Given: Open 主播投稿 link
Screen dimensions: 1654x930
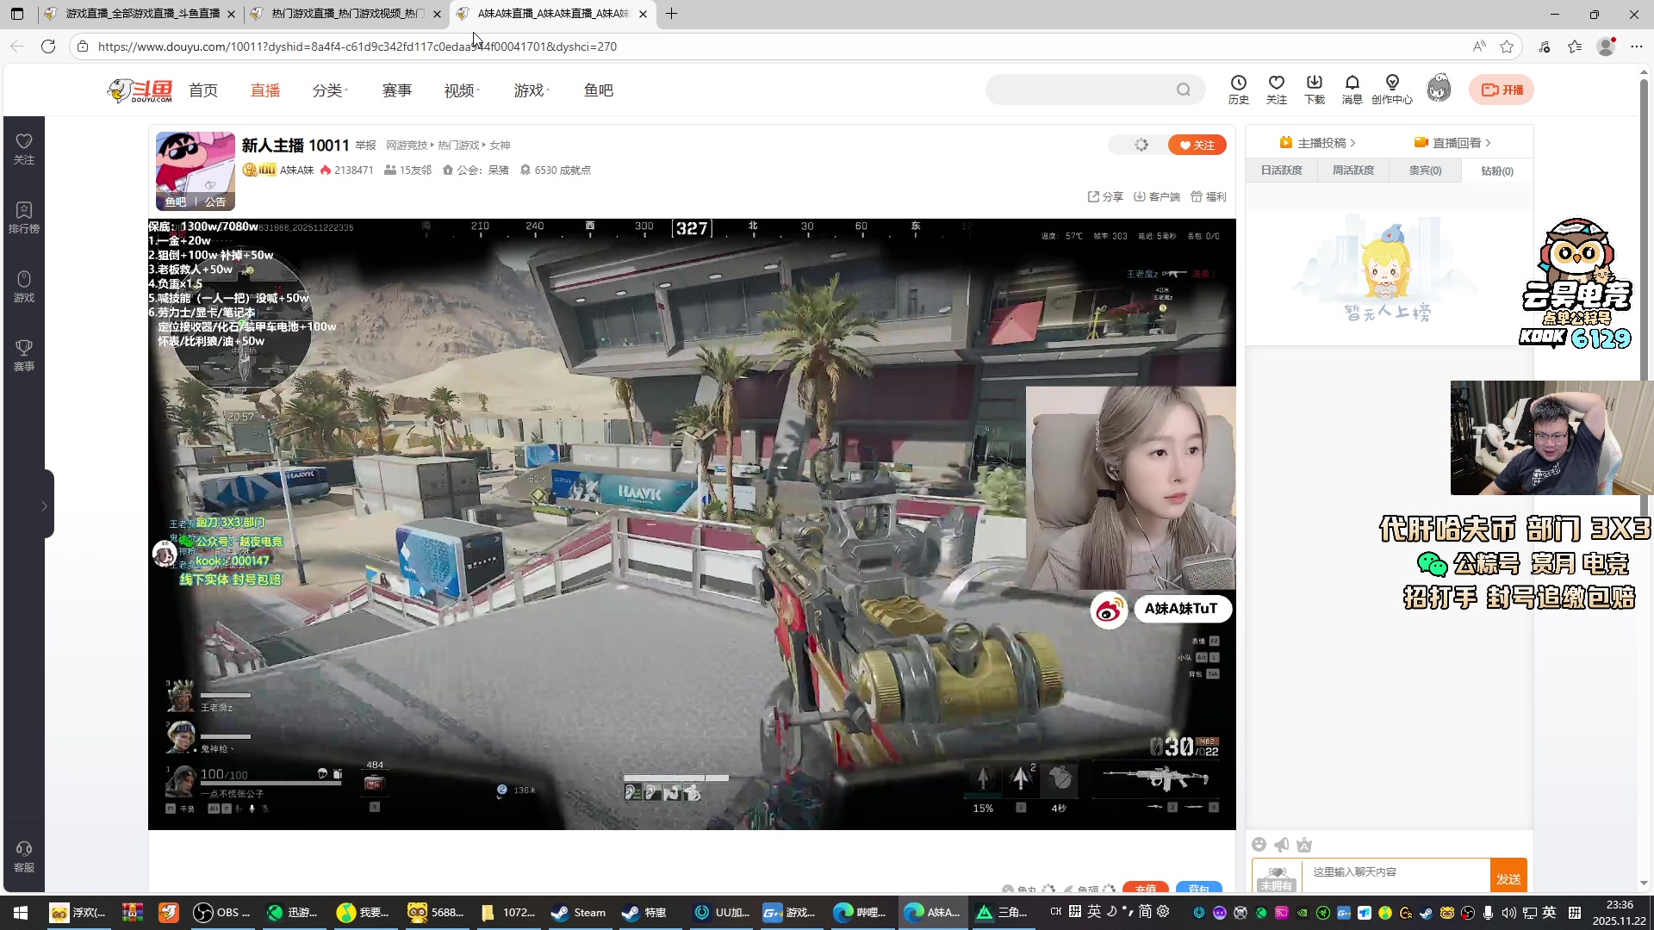Looking at the screenshot, I should (x=1320, y=143).
